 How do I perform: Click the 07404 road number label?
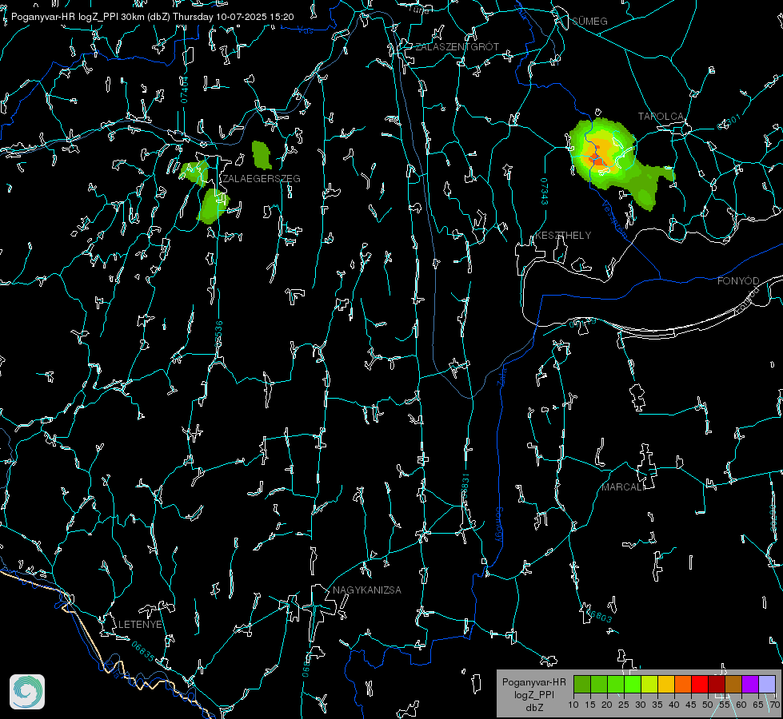185,89
